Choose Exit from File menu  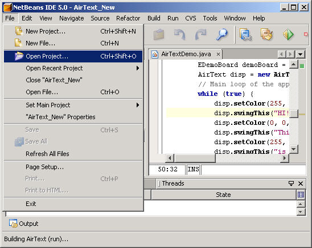click(x=73, y=204)
